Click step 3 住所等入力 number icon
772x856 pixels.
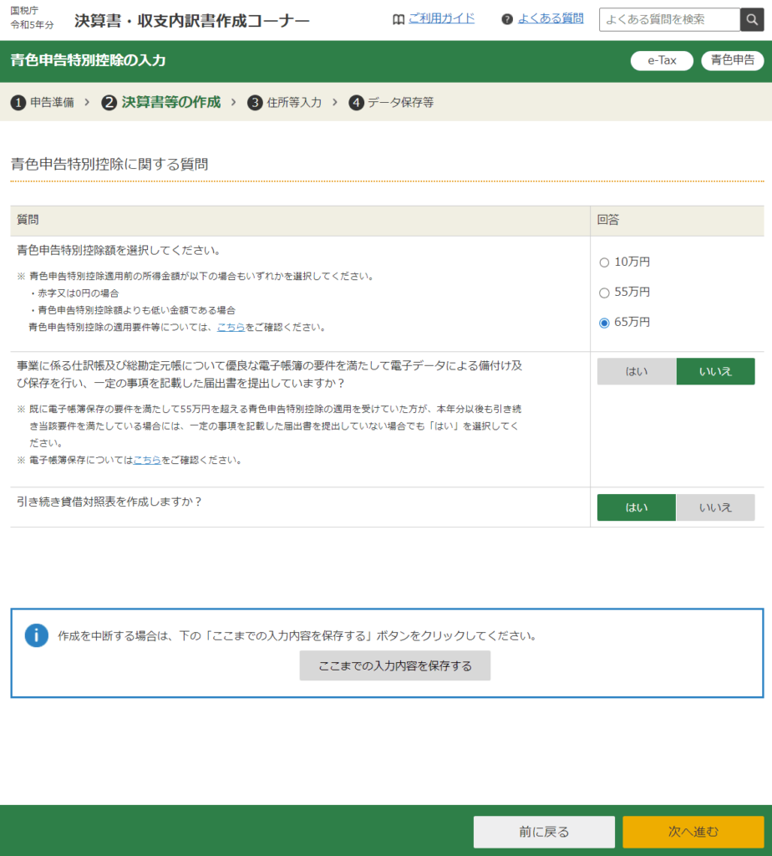(255, 103)
